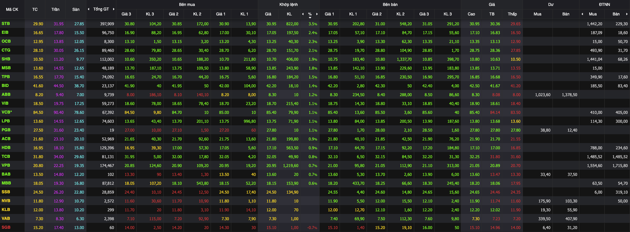630x232 pixels.
Task: Click Giá 3 header under Bên mua
Action: click(126, 14)
